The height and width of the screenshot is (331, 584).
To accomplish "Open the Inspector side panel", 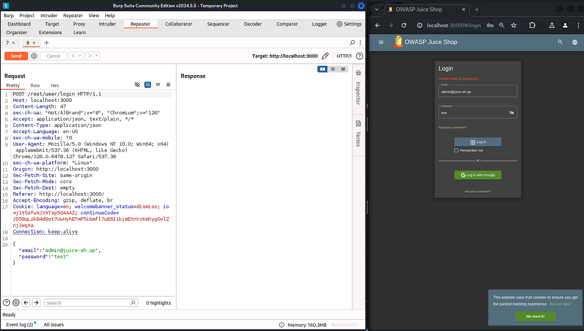I will point(358,88).
